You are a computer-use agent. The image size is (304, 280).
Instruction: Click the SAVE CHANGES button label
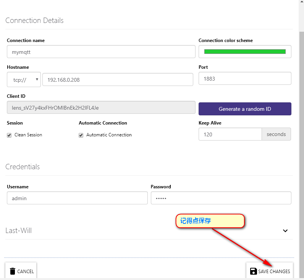pos(274,271)
